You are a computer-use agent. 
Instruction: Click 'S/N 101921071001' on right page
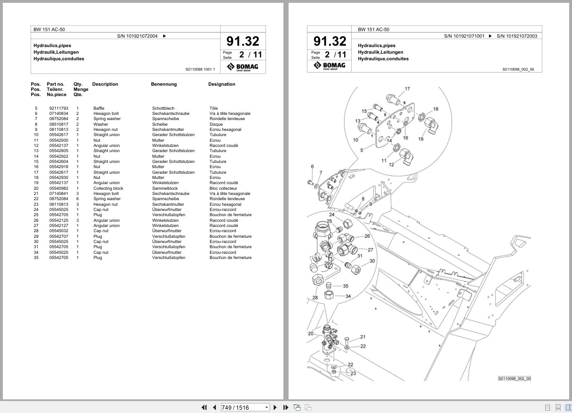point(464,36)
